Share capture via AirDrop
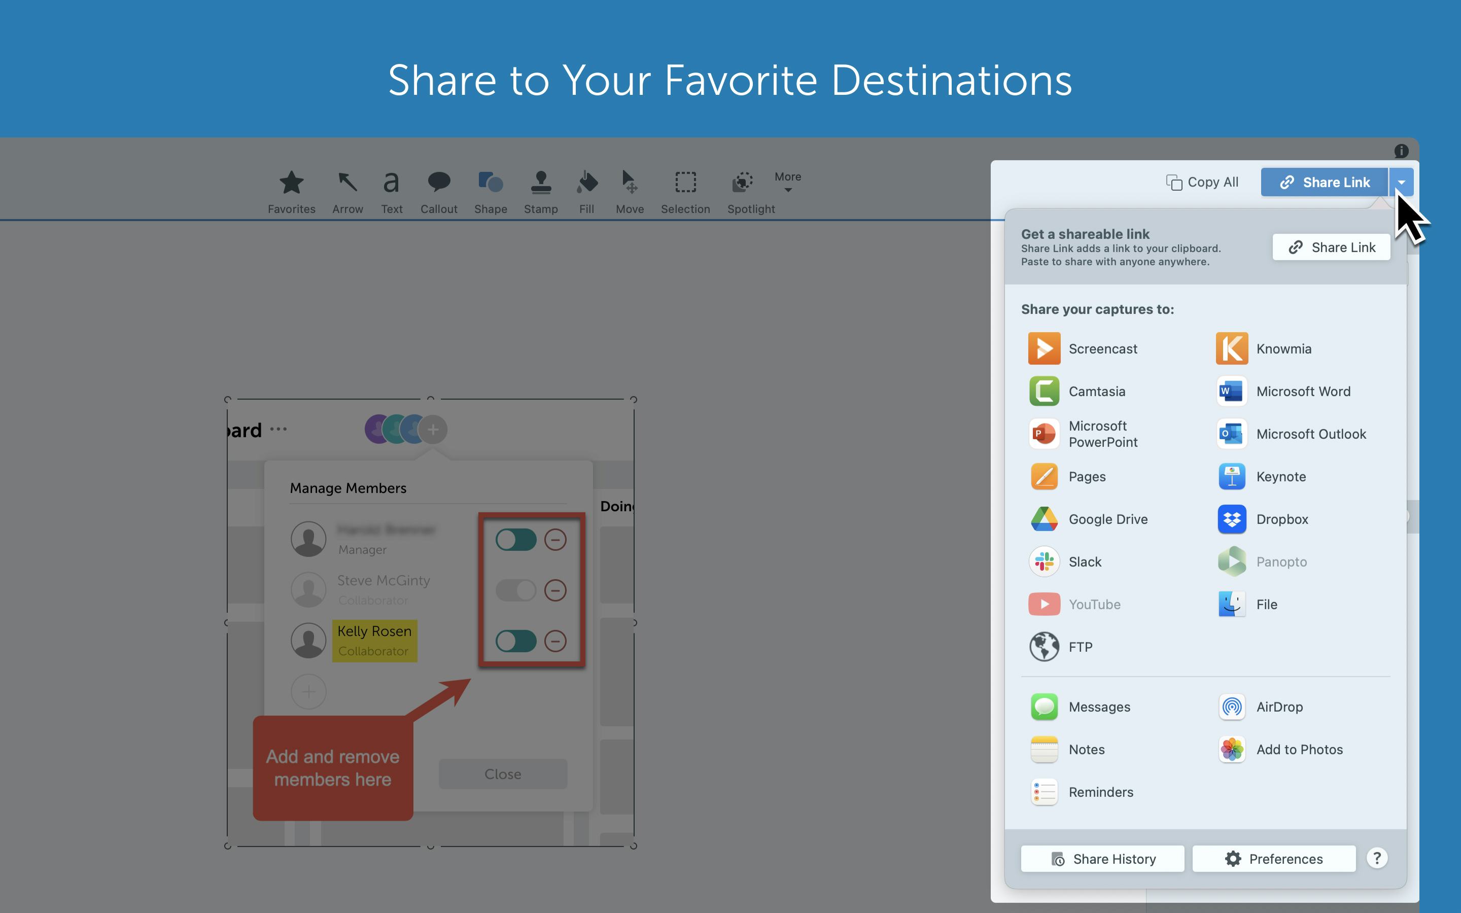 (x=1279, y=707)
